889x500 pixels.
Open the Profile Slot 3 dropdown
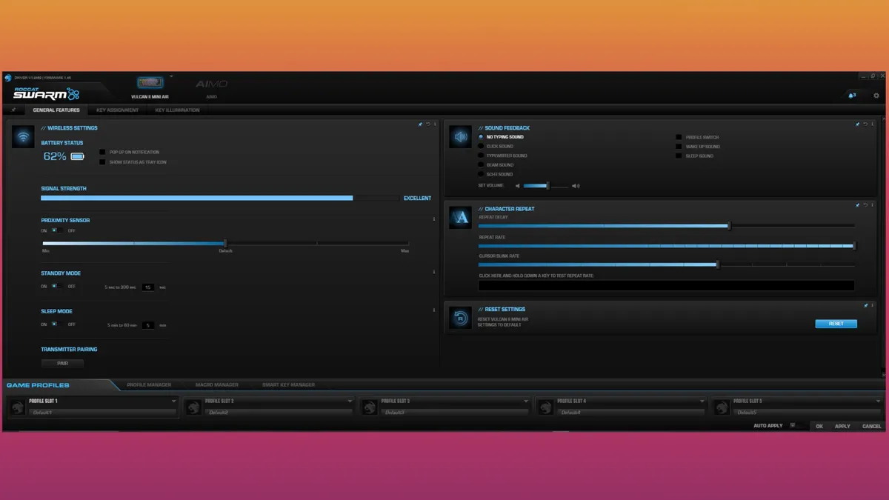tap(526, 401)
